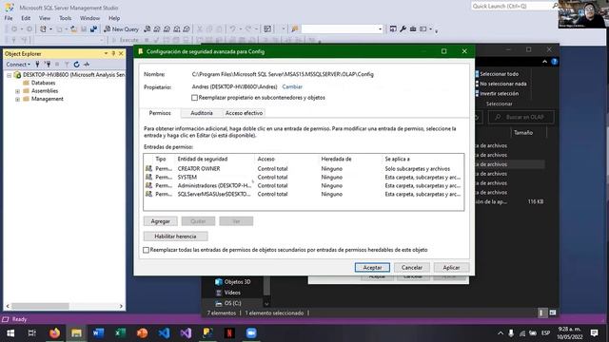Click the Agregar button
This screenshot has height=342, width=609.
coord(161,221)
